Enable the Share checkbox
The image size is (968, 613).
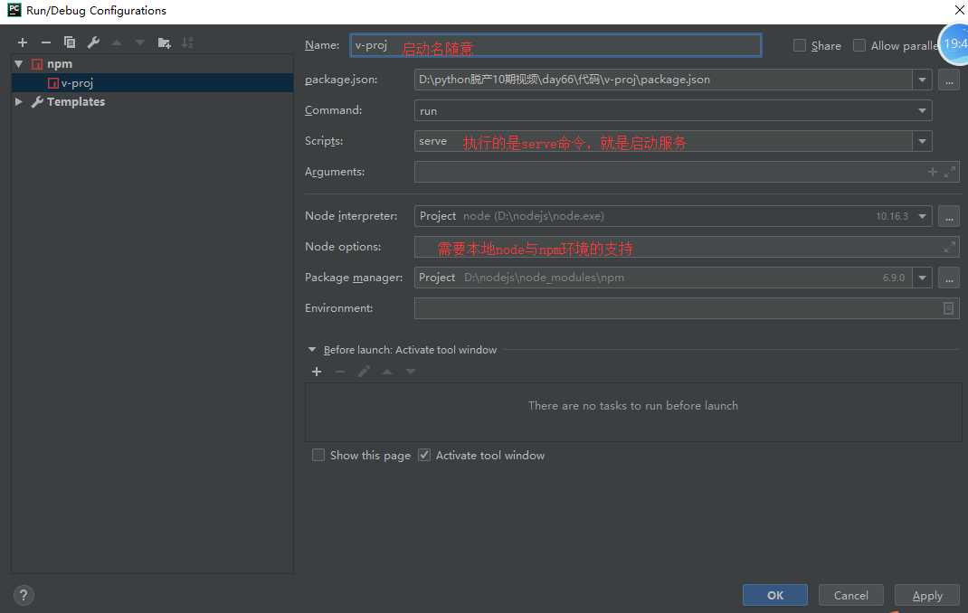tap(800, 45)
